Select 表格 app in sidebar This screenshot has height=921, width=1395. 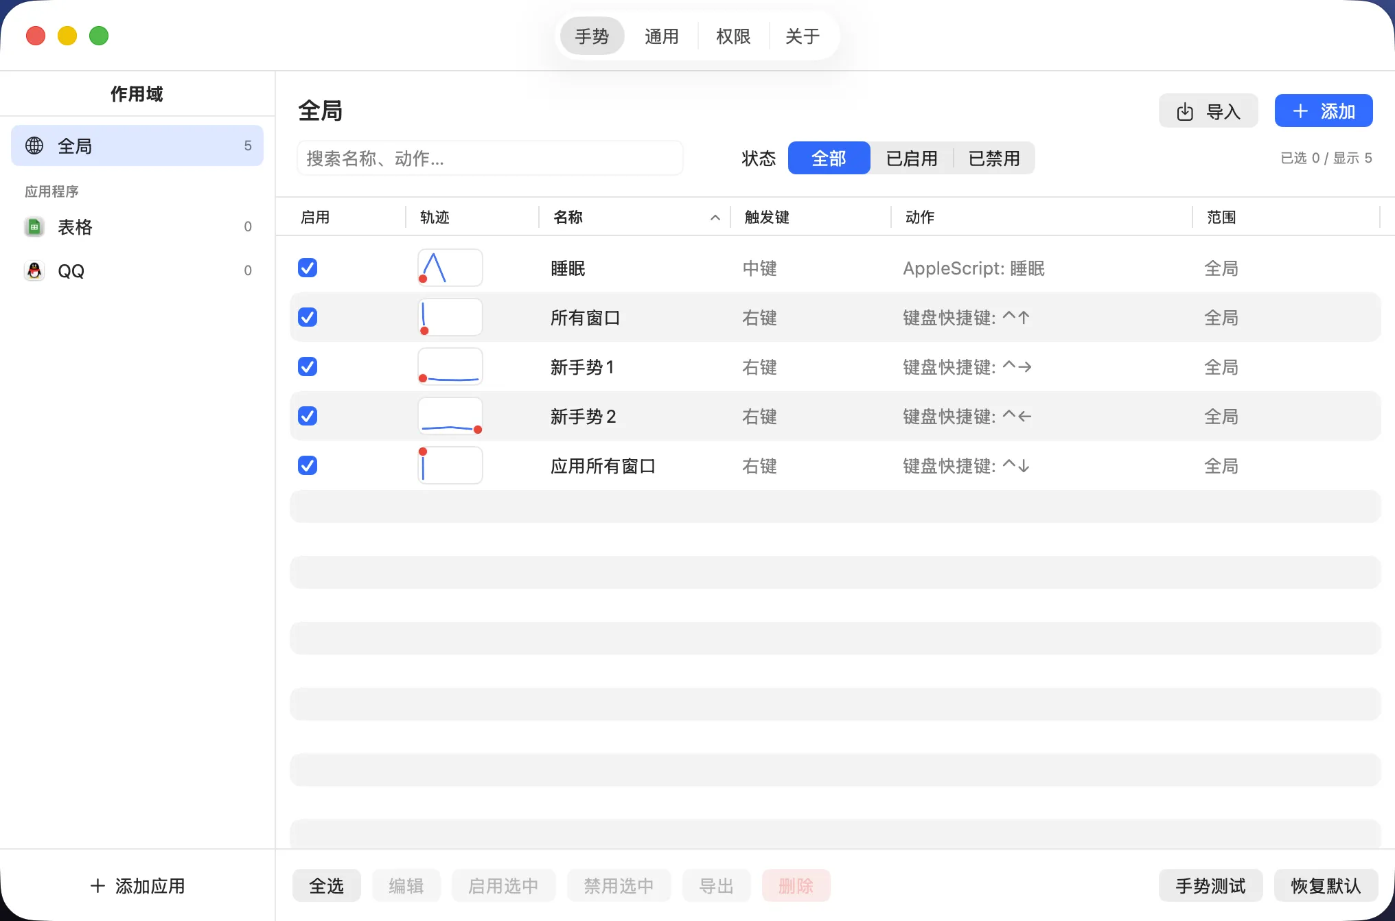pyautogui.click(x=137, y=226)
